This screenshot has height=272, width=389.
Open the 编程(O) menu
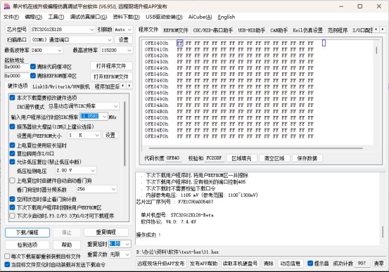34,17
